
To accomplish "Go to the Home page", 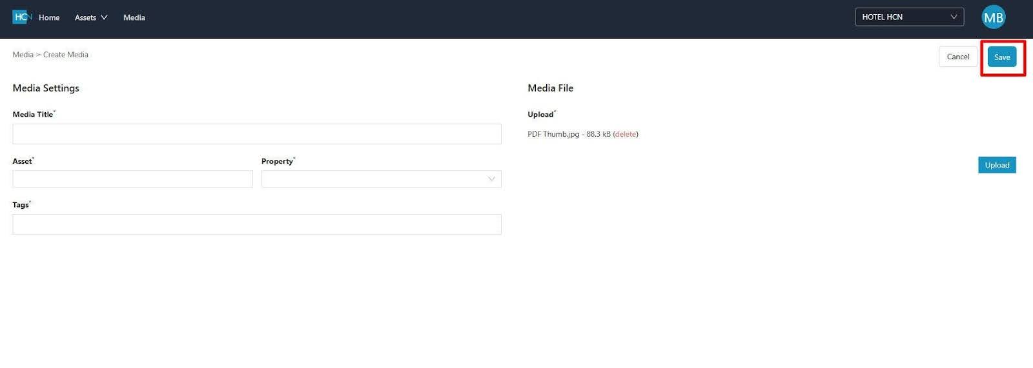I will point(49,17).
